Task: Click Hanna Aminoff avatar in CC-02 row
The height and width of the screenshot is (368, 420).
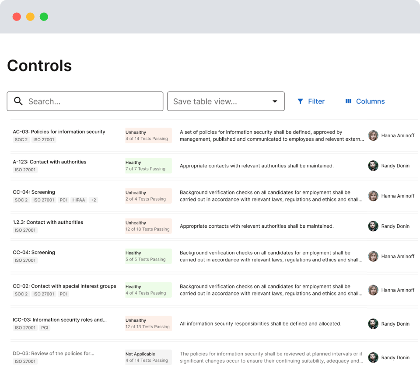Action: [x=373, y=290]
